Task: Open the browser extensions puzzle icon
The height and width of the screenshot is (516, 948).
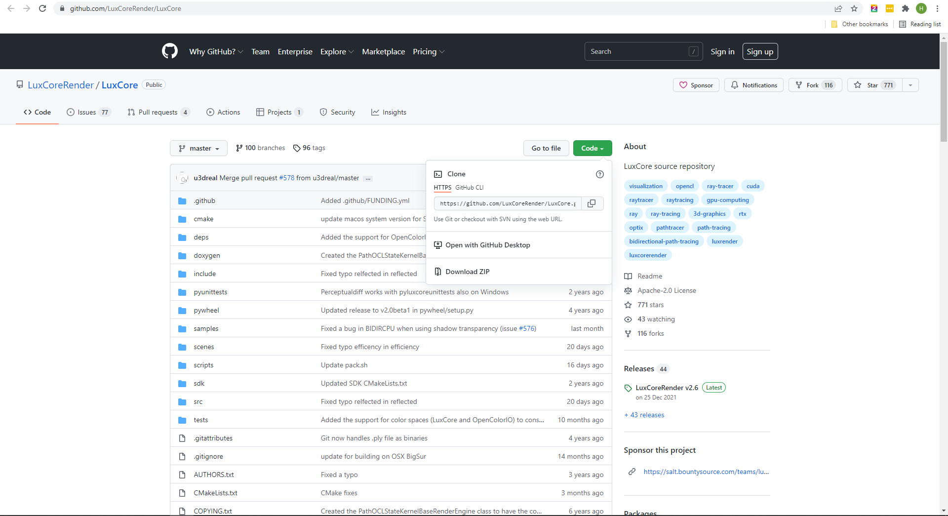Action: tap(905, 8)
